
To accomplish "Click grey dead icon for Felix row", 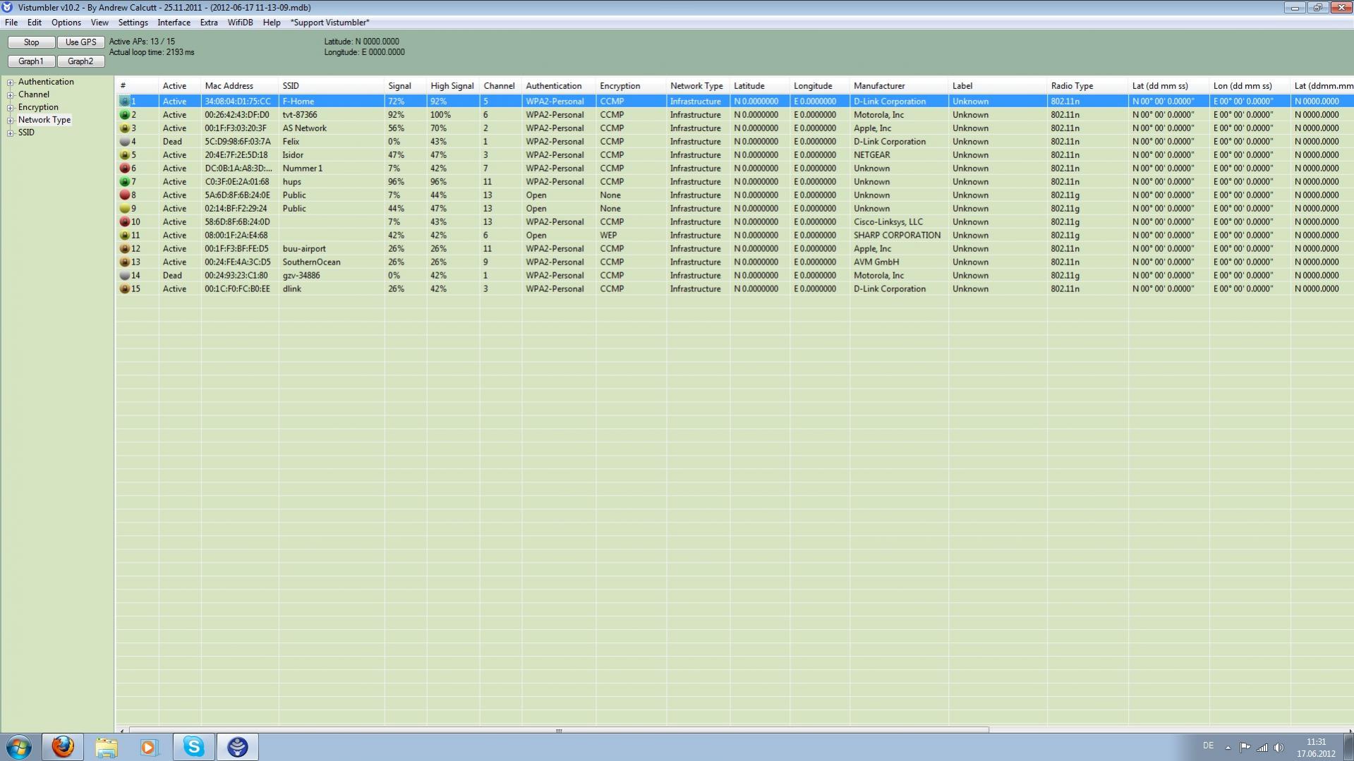I will tap(125, 142).
